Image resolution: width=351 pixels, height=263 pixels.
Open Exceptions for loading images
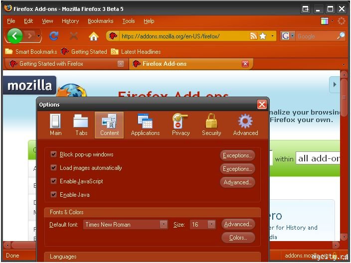tap(237, 169)
